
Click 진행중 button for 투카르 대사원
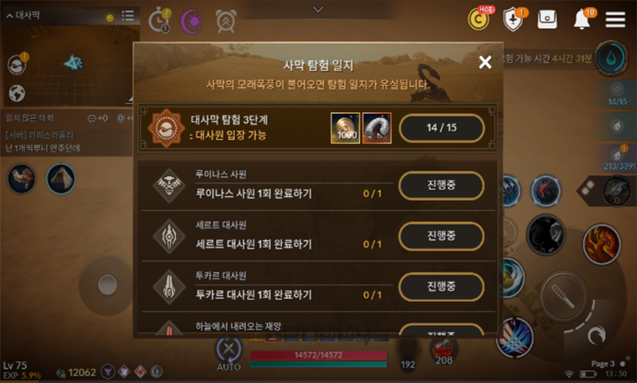(442, 287)
